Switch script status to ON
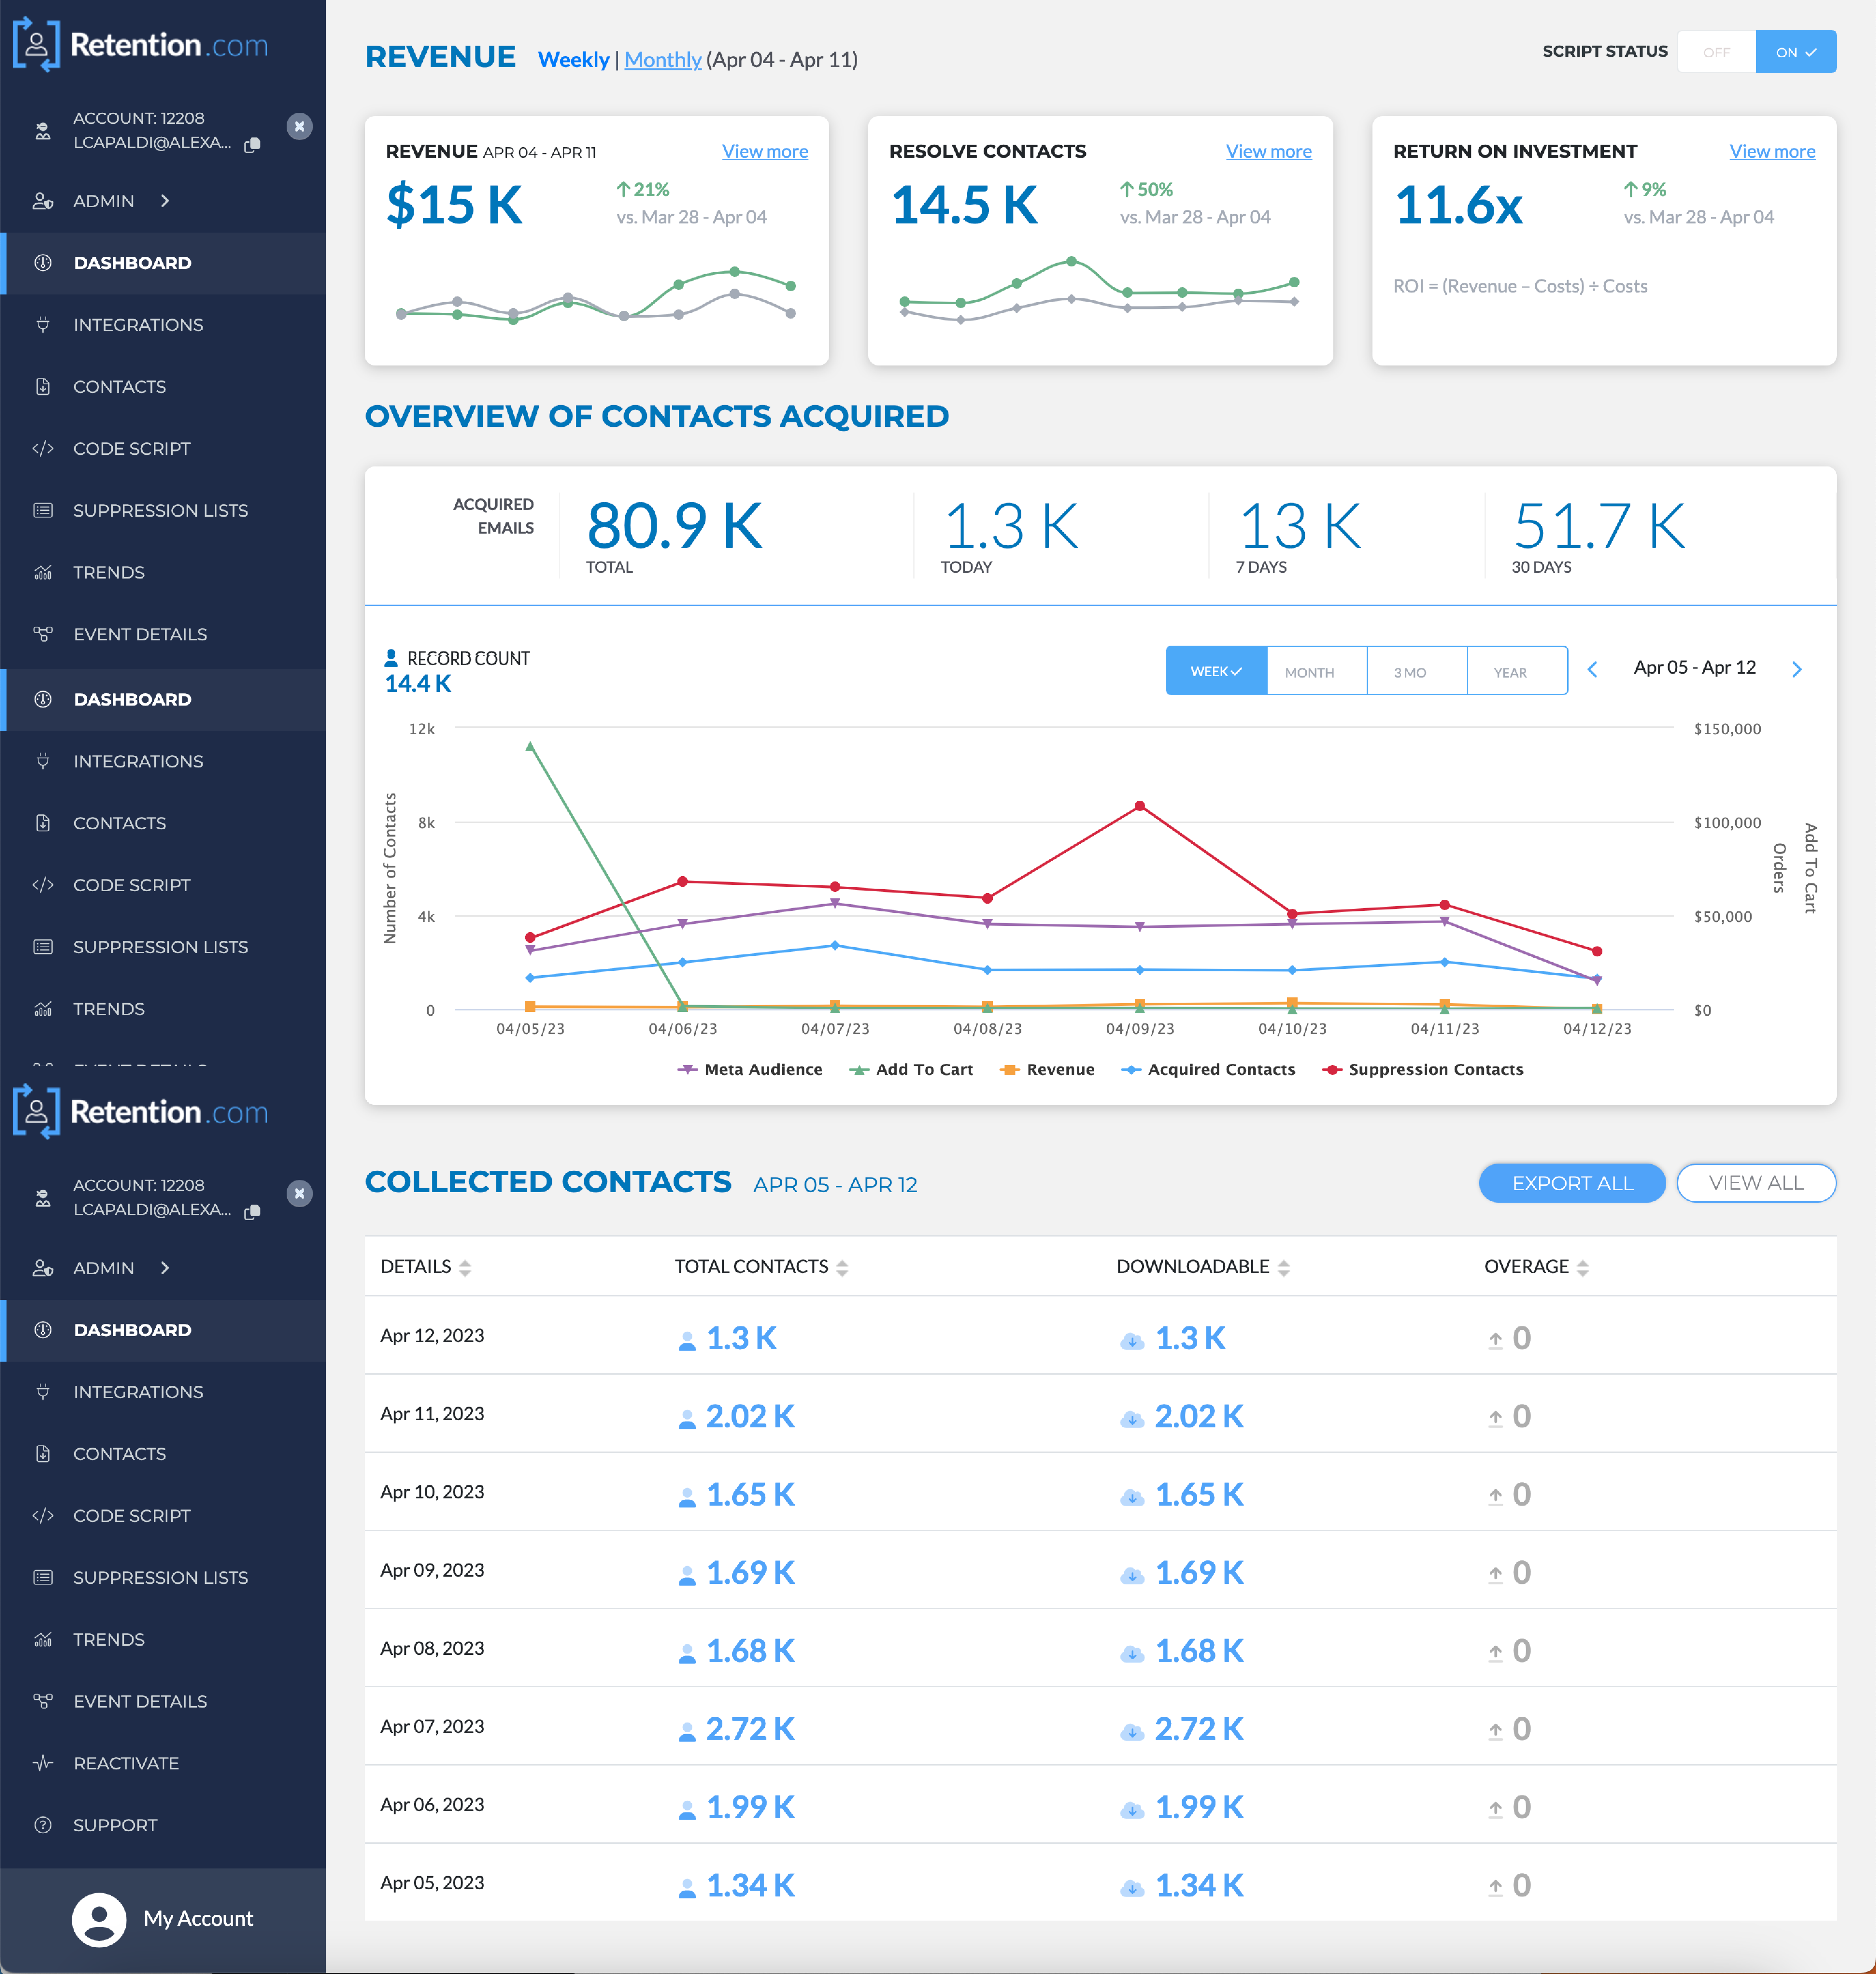 coord(1796,52)
